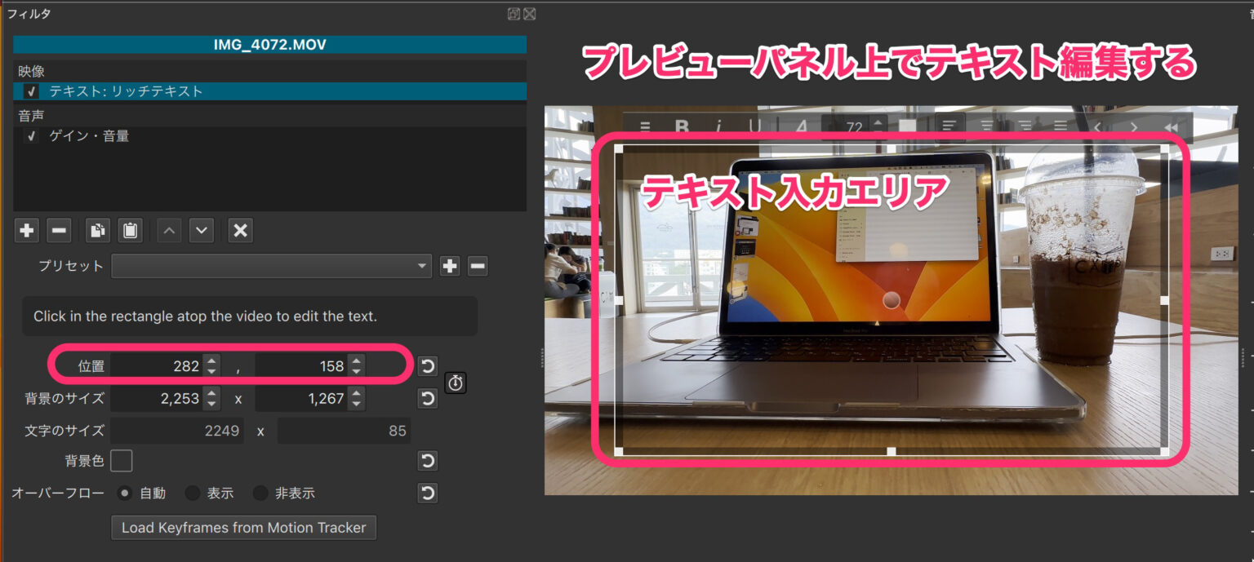This screenshot has height=562, width=1254.
Task: Move the selected filter up the list
Action: pyautogui.click(x=167, y=230)
